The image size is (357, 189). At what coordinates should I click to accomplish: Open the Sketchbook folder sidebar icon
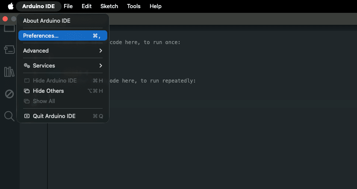point(9,29)
